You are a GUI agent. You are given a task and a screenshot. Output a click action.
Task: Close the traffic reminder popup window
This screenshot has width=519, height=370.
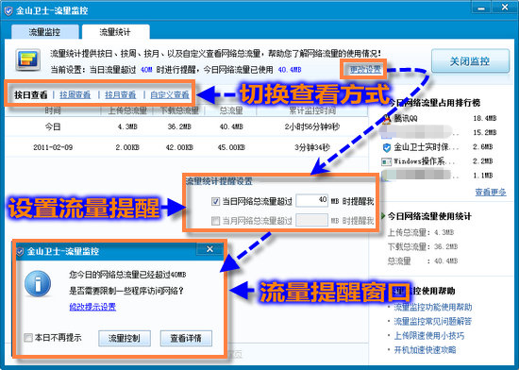(x=209, y=249)
